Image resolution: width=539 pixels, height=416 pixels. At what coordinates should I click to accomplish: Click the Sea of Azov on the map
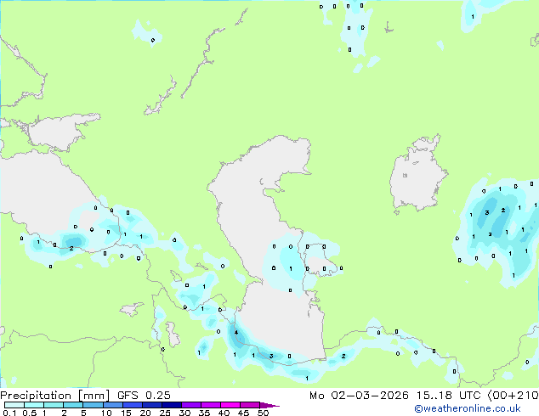59,132
